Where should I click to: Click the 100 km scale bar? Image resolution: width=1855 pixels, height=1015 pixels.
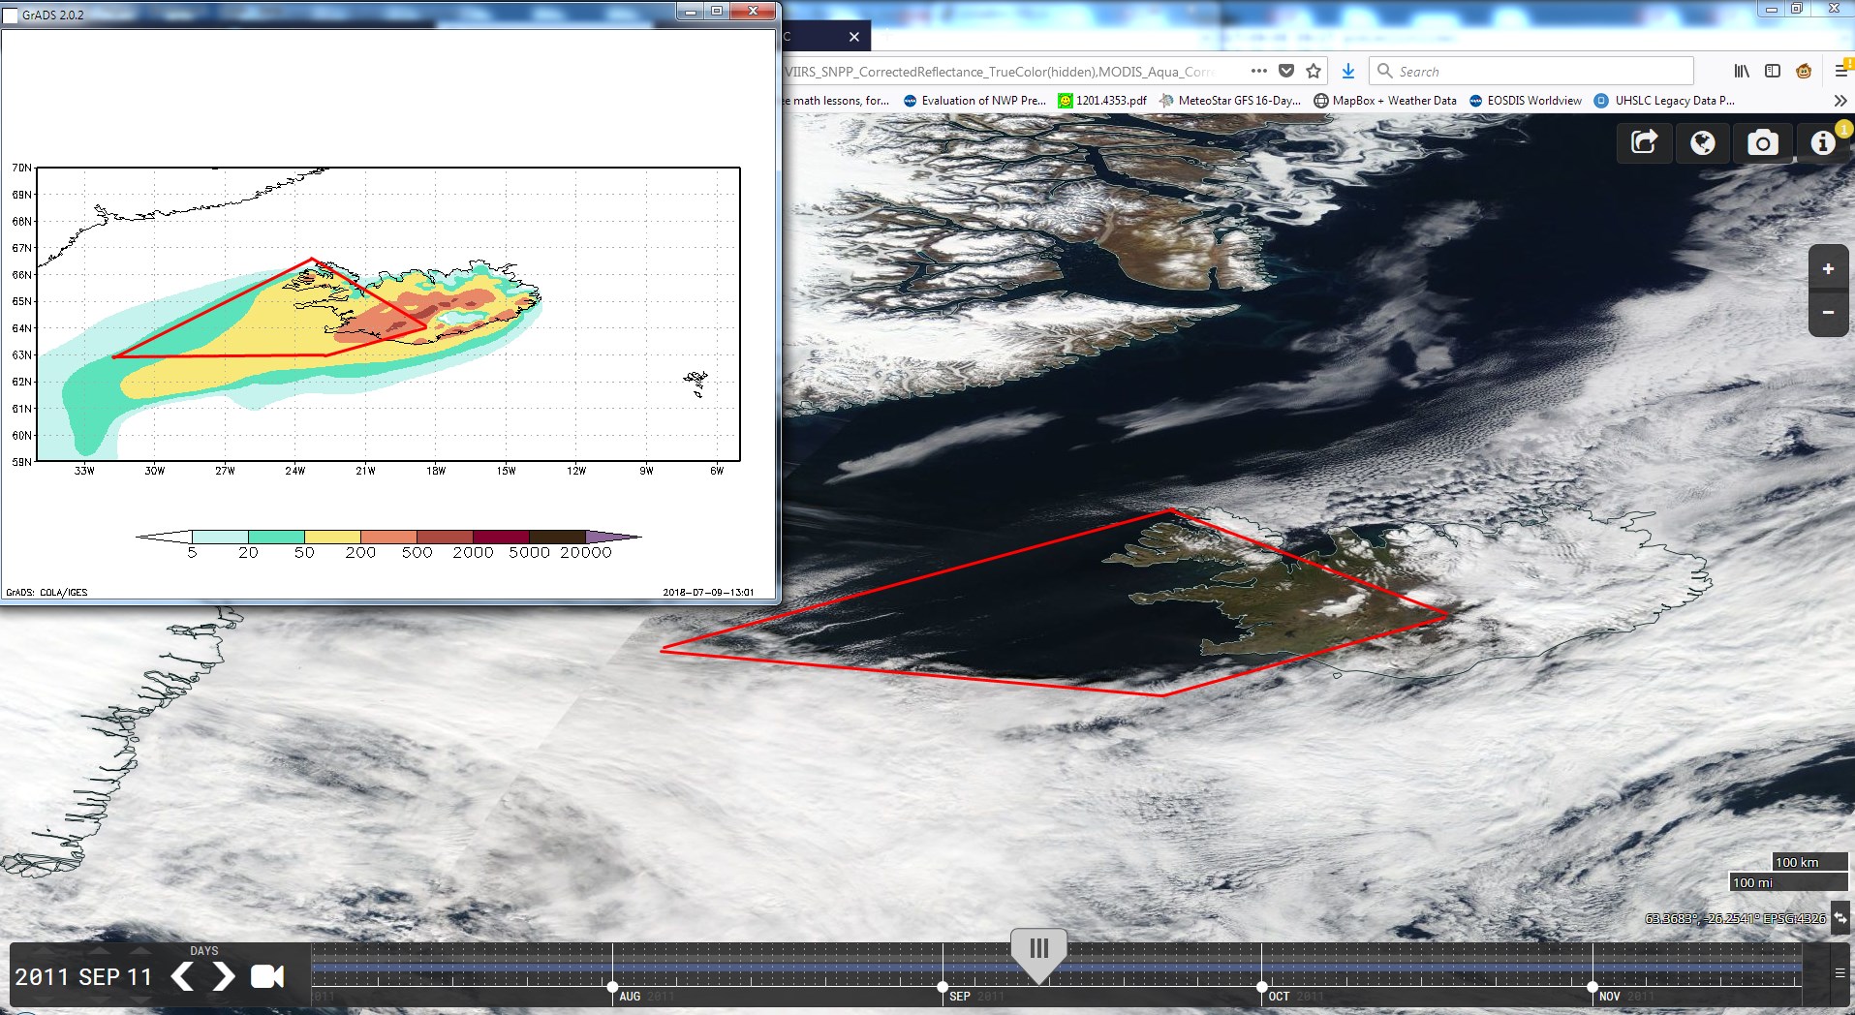click(1809, 862)
